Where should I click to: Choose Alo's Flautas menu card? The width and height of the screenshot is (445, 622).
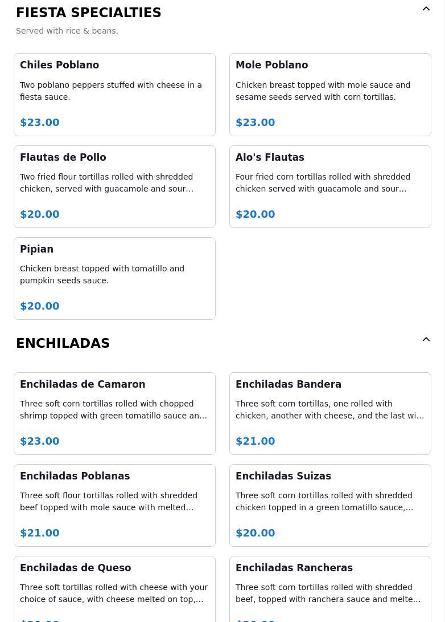[x=330, y=187]
